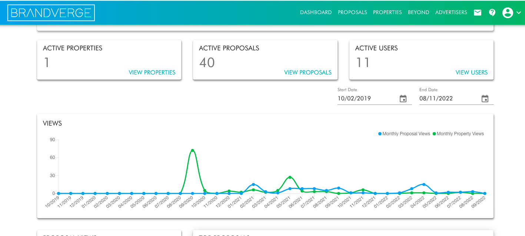Click the Active Users count 11

tap(363, 62)
